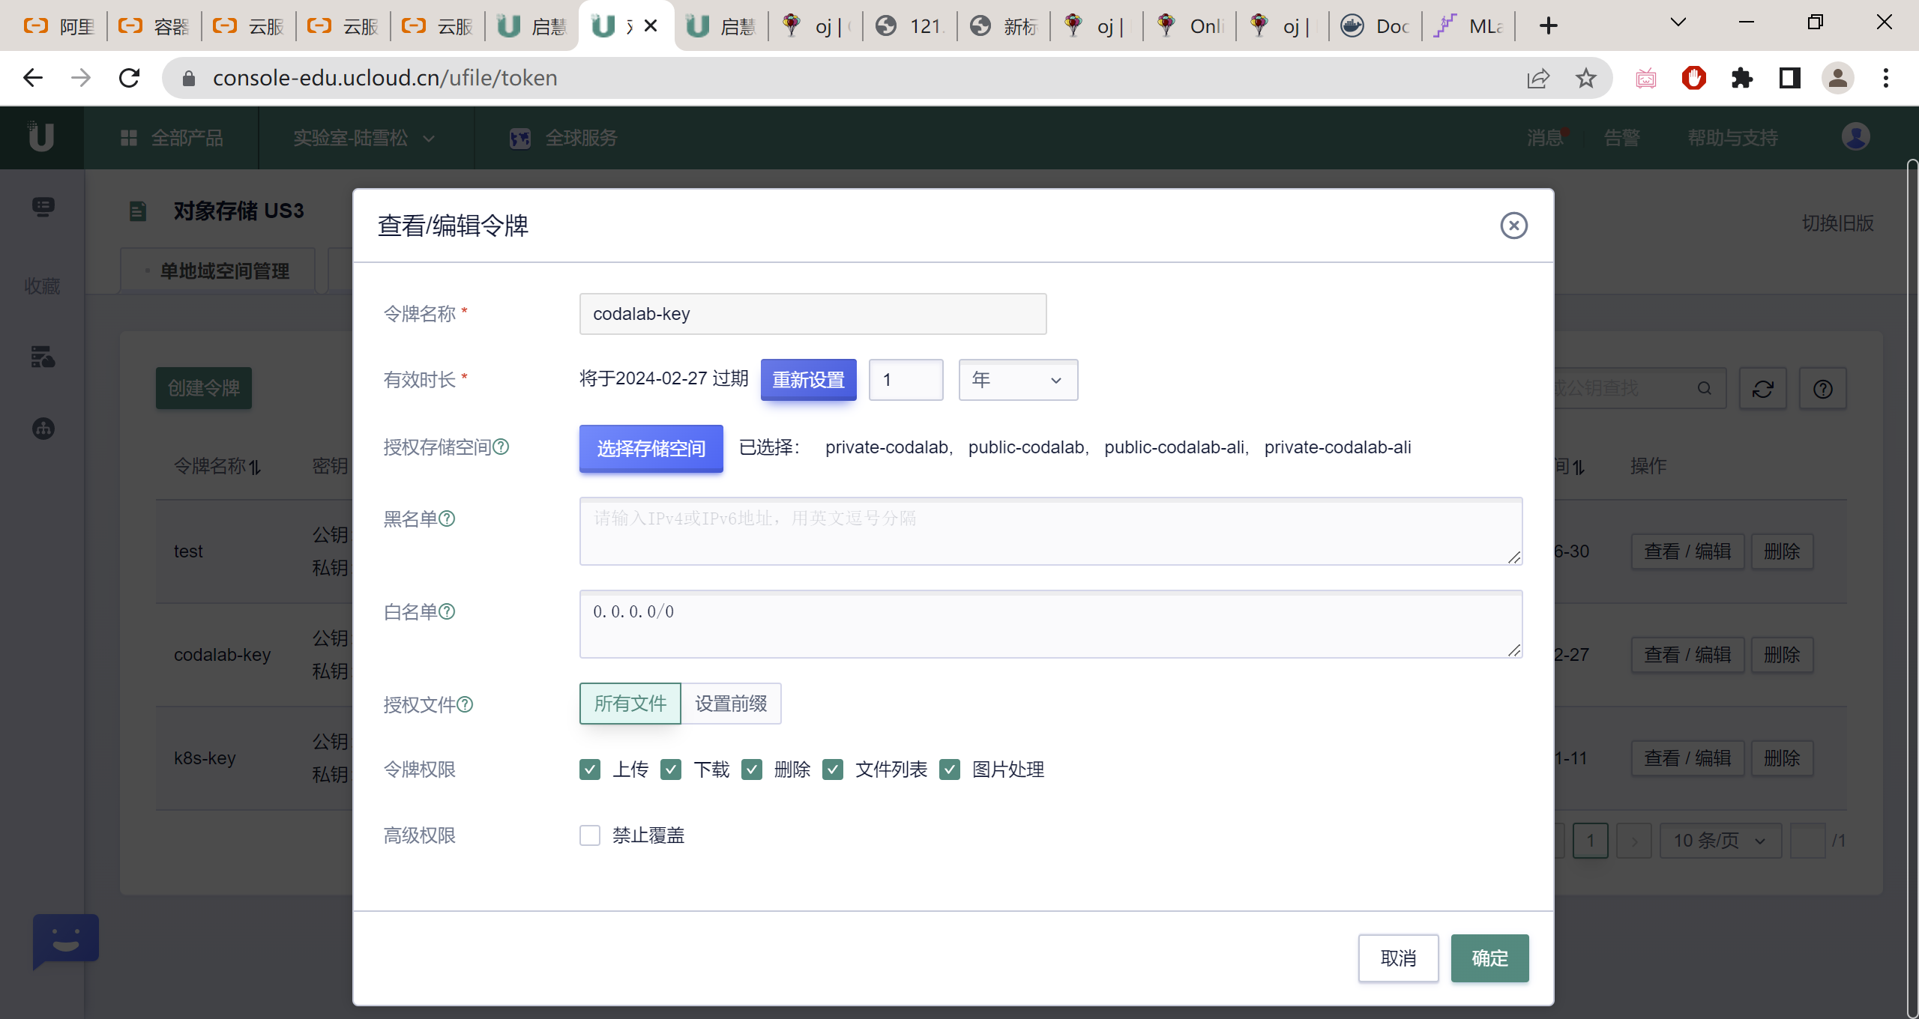The image size is (1919, 1019).
Task: Click the whitelist IP textarea
Action: (x=1050, y=623)
